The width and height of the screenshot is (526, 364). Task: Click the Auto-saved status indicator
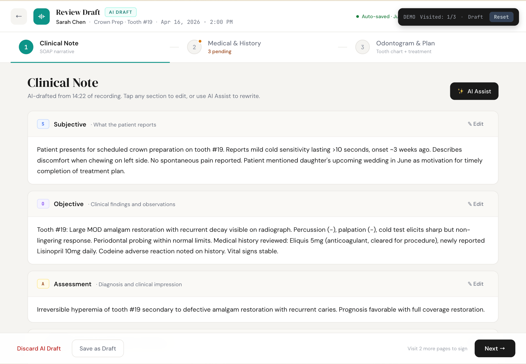point(377,17)
